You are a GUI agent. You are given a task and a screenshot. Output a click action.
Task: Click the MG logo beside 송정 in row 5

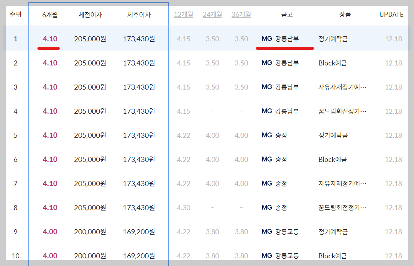(267, 135)
